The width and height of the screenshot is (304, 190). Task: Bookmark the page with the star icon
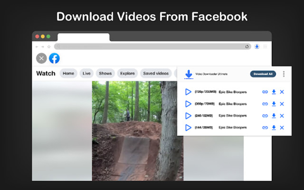pos(49,47)
